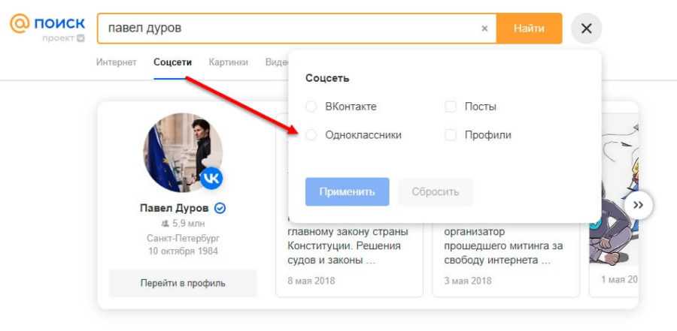677x331 pixels.
Task: Click the Применить button
Action: [x=347, y=191]
